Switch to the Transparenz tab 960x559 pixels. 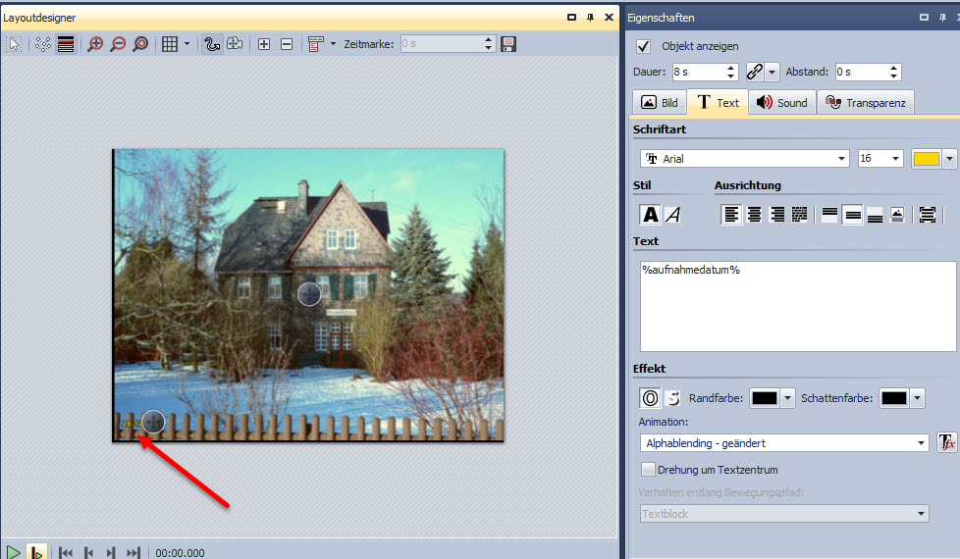(x=866, y=102)
